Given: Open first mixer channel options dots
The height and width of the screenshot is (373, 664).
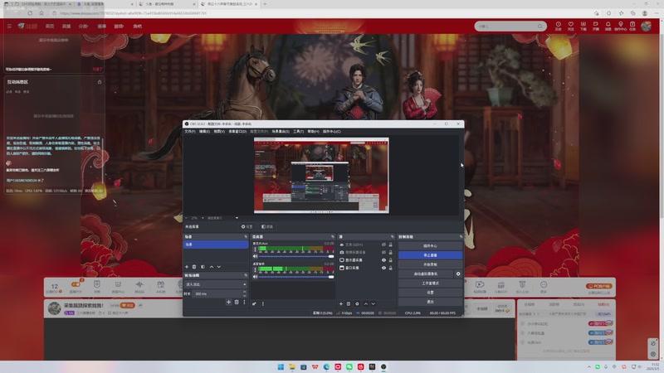Looking at the screenshot, I should click(x=255, y=249).
